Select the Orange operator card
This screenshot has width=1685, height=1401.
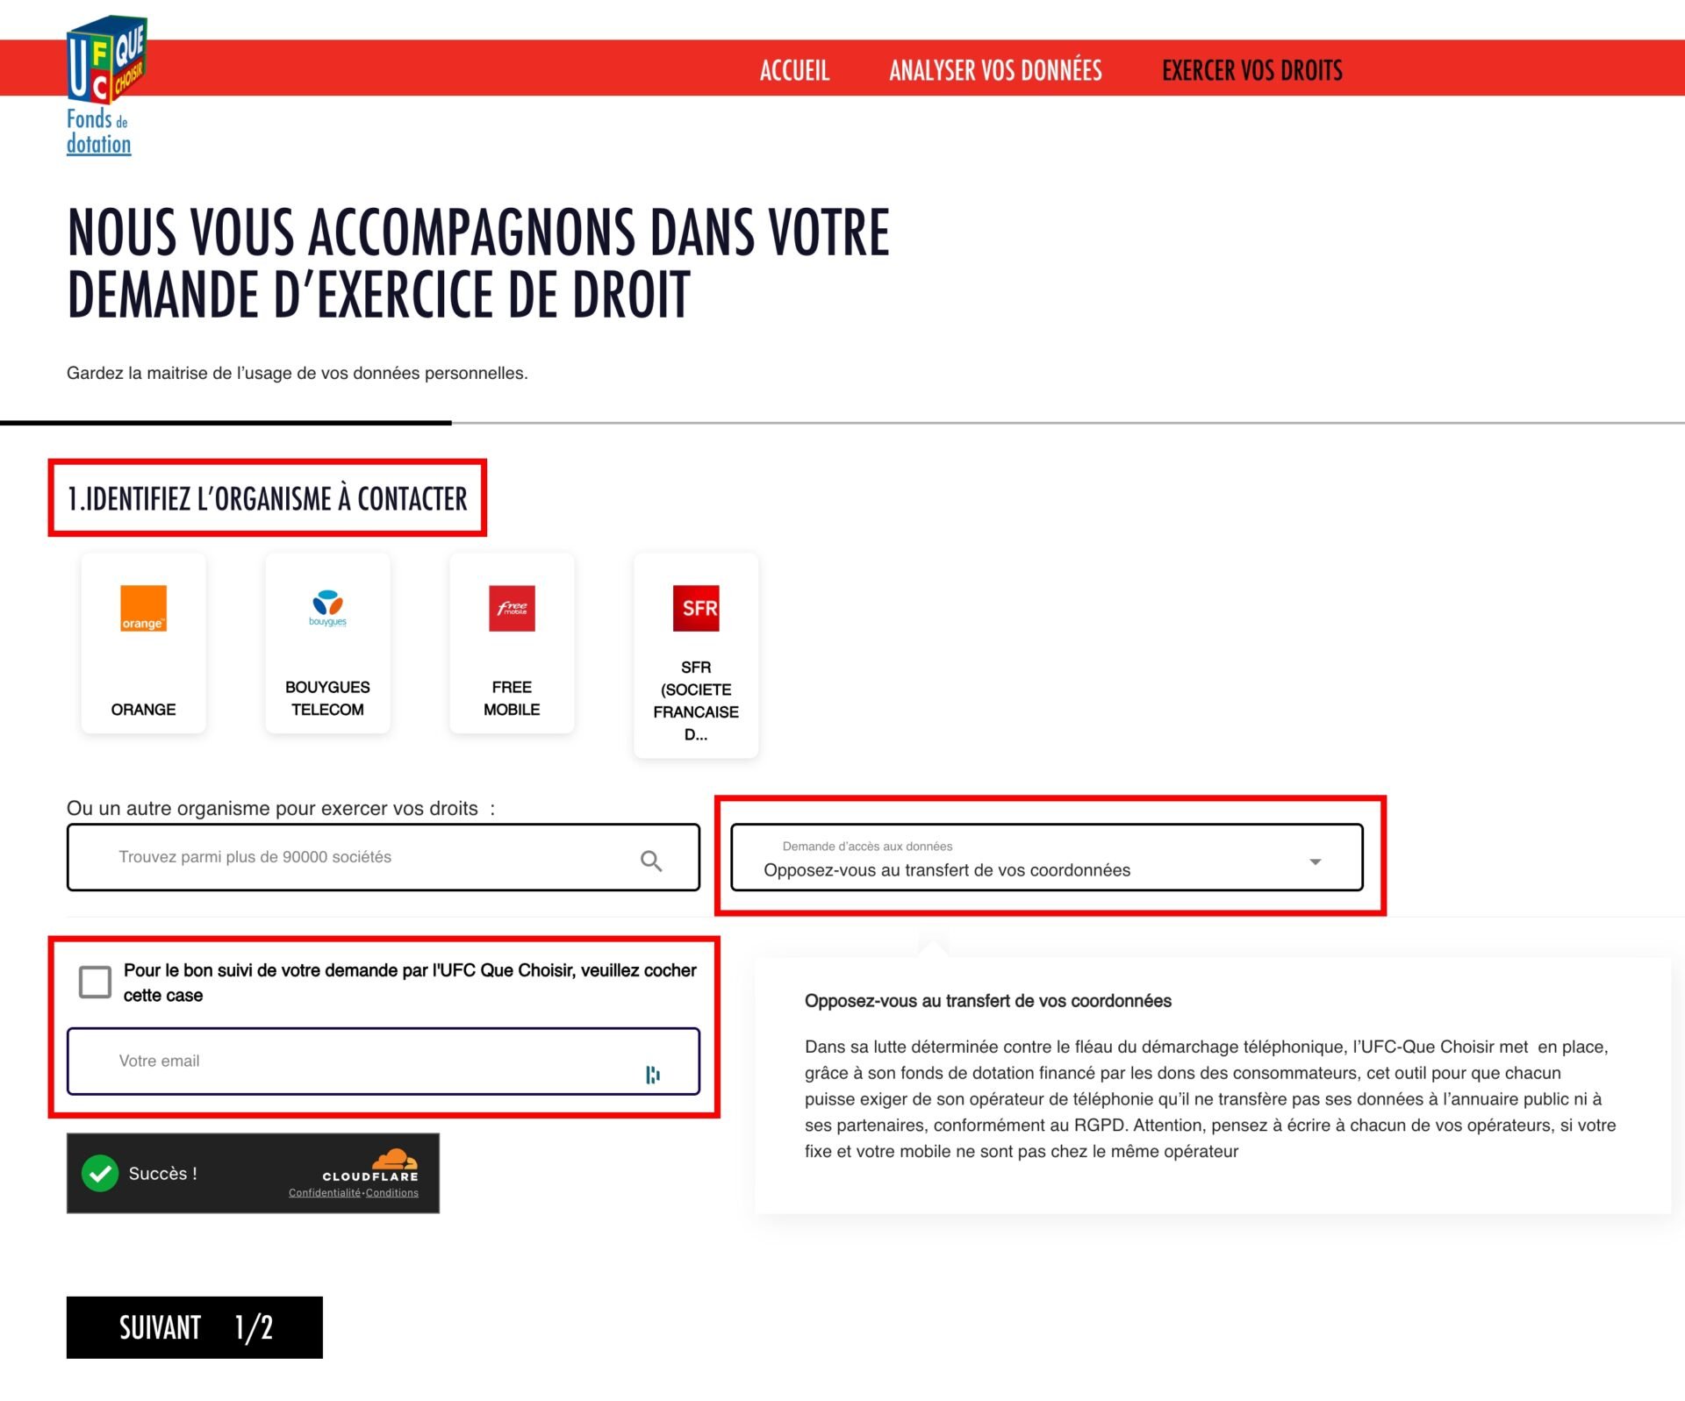[143, 643]
